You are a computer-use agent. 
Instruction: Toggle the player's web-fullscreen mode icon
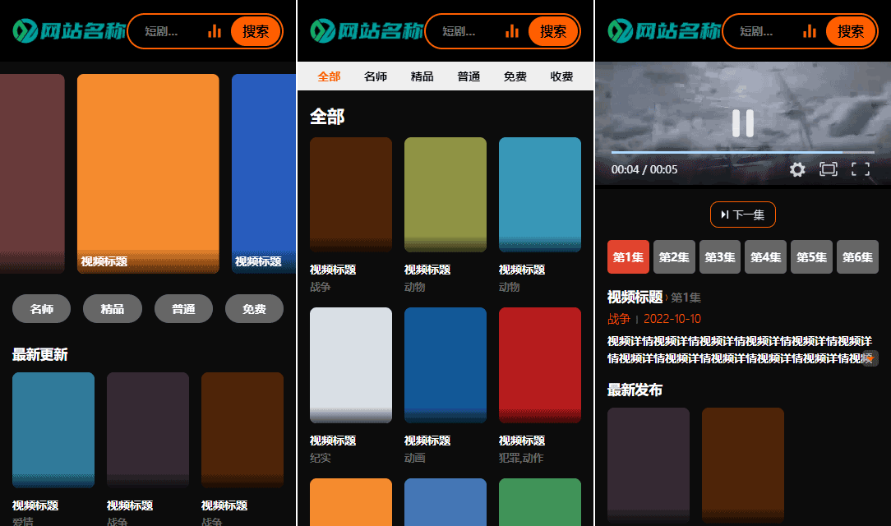829,169
